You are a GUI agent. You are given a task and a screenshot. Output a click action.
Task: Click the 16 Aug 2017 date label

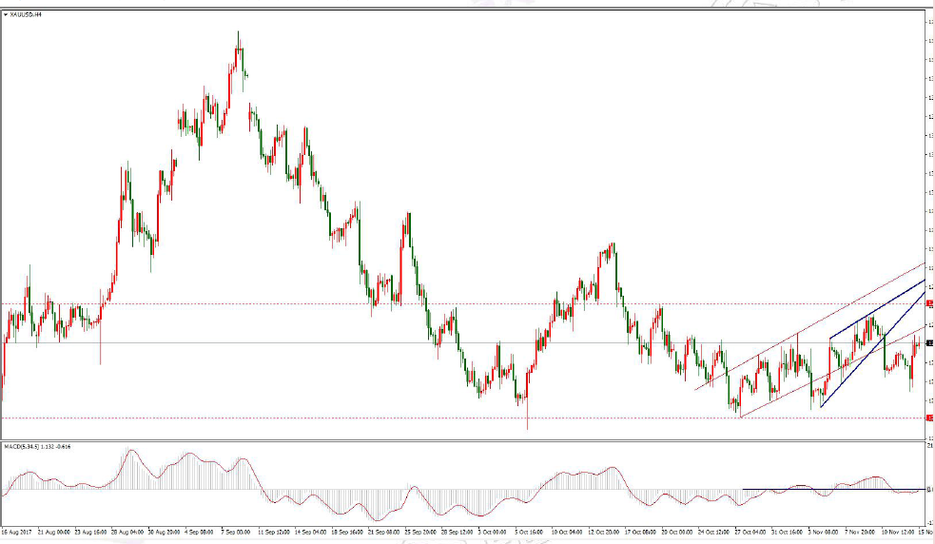point(15,532)
